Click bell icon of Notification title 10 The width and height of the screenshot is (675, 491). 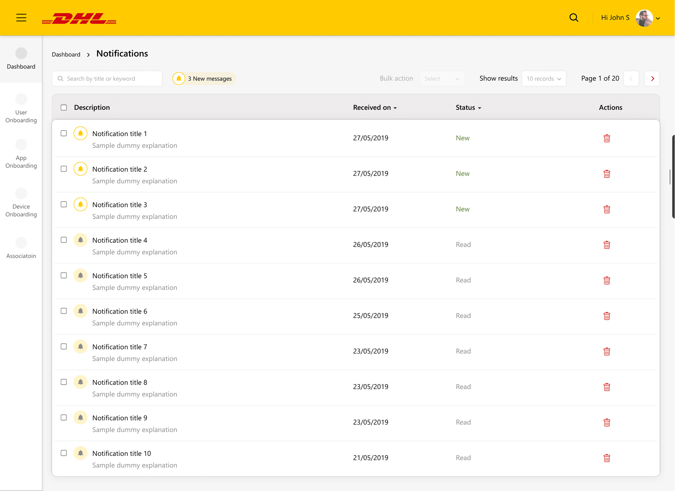[80, 453]
